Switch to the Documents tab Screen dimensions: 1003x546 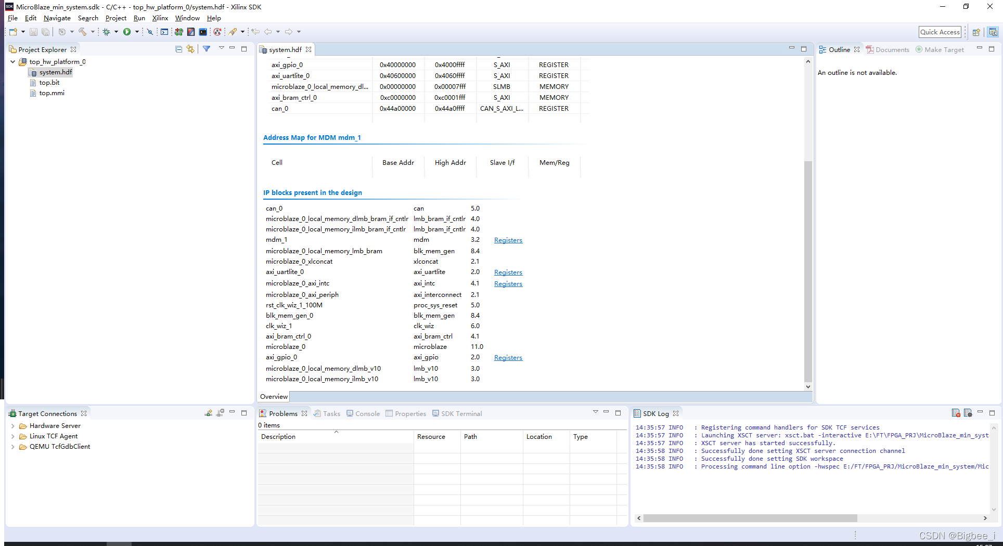[888, 49]
